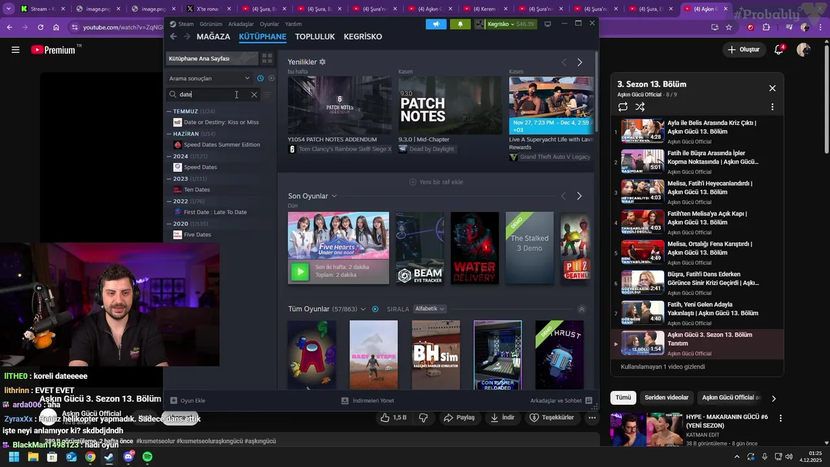The height and width of the screenshot is (467, 830).
Task: Open Arkadaşlar menu
Action: (241, 24)
